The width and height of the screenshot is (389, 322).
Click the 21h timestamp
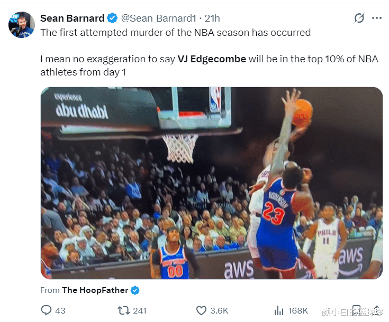click(x=212, y=18)
